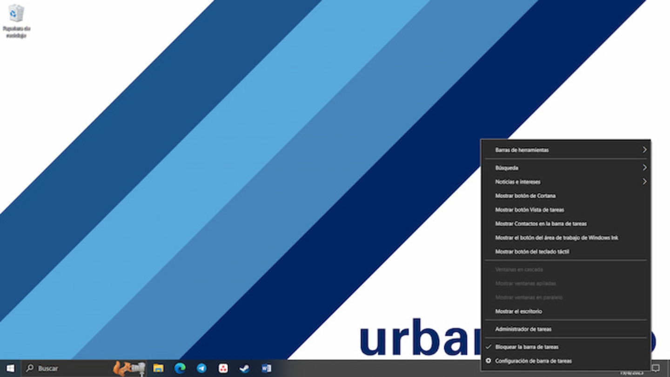Open the red app icon beside Telegram
The image size is (670, 377).
coord(223,368)
